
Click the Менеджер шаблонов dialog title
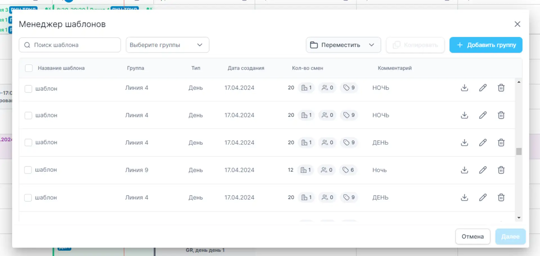(62, 24)
